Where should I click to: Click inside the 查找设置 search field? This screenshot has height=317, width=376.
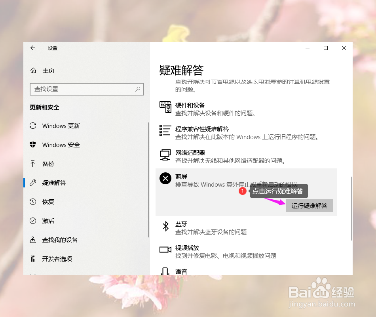79,89
